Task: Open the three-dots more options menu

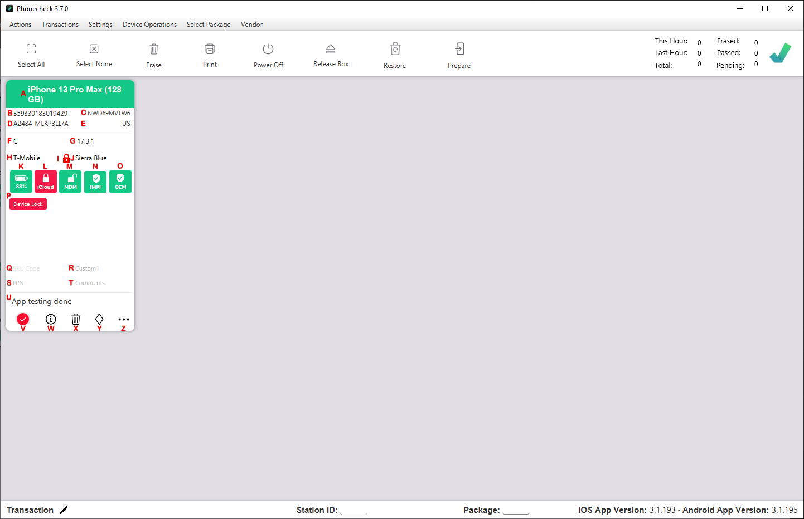Action: [x=123, y=320]
